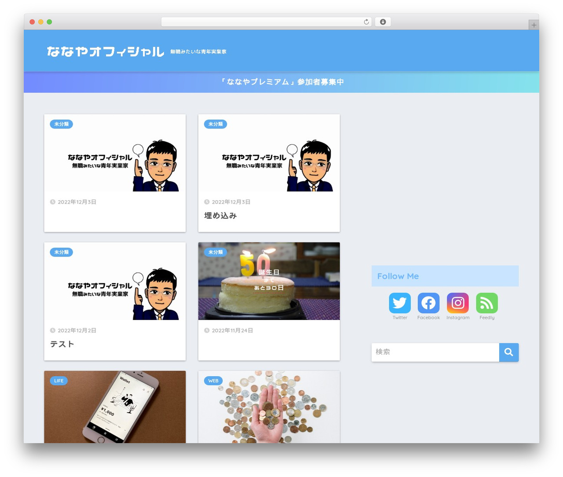The width and height of the screenshot is (563, 477).
Task: Open the Facebook follow icon
Action: click(x=428, y=303)
